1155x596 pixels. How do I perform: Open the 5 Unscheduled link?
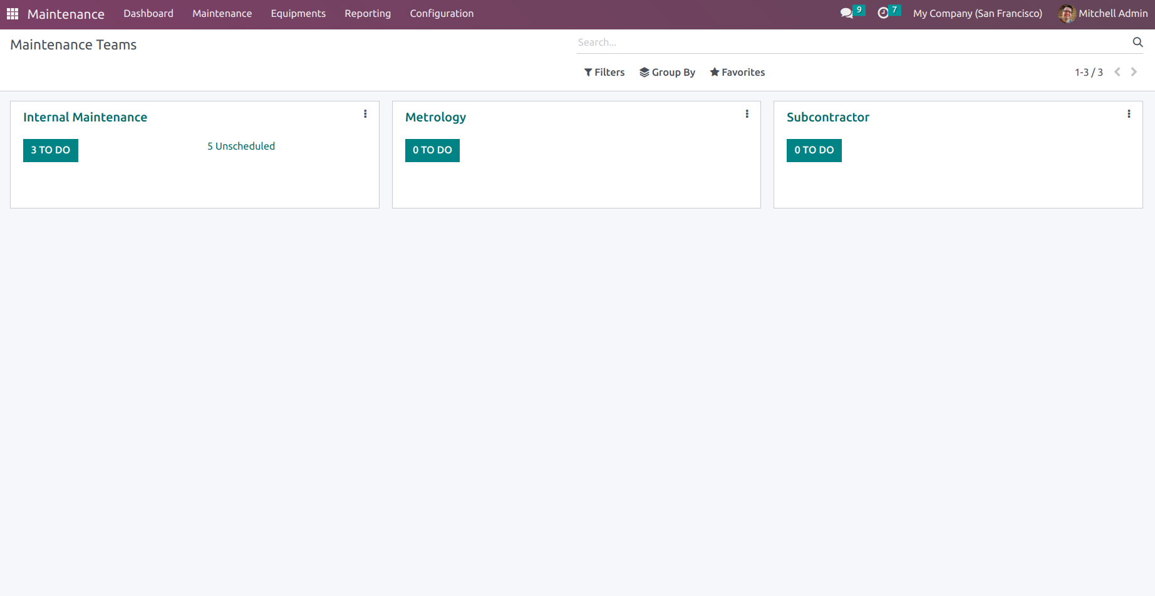[241, 146]
